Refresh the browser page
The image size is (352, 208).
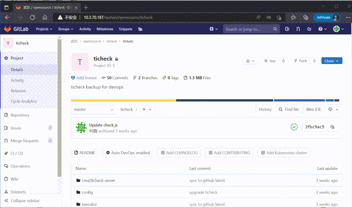click(x=32, y=17)
